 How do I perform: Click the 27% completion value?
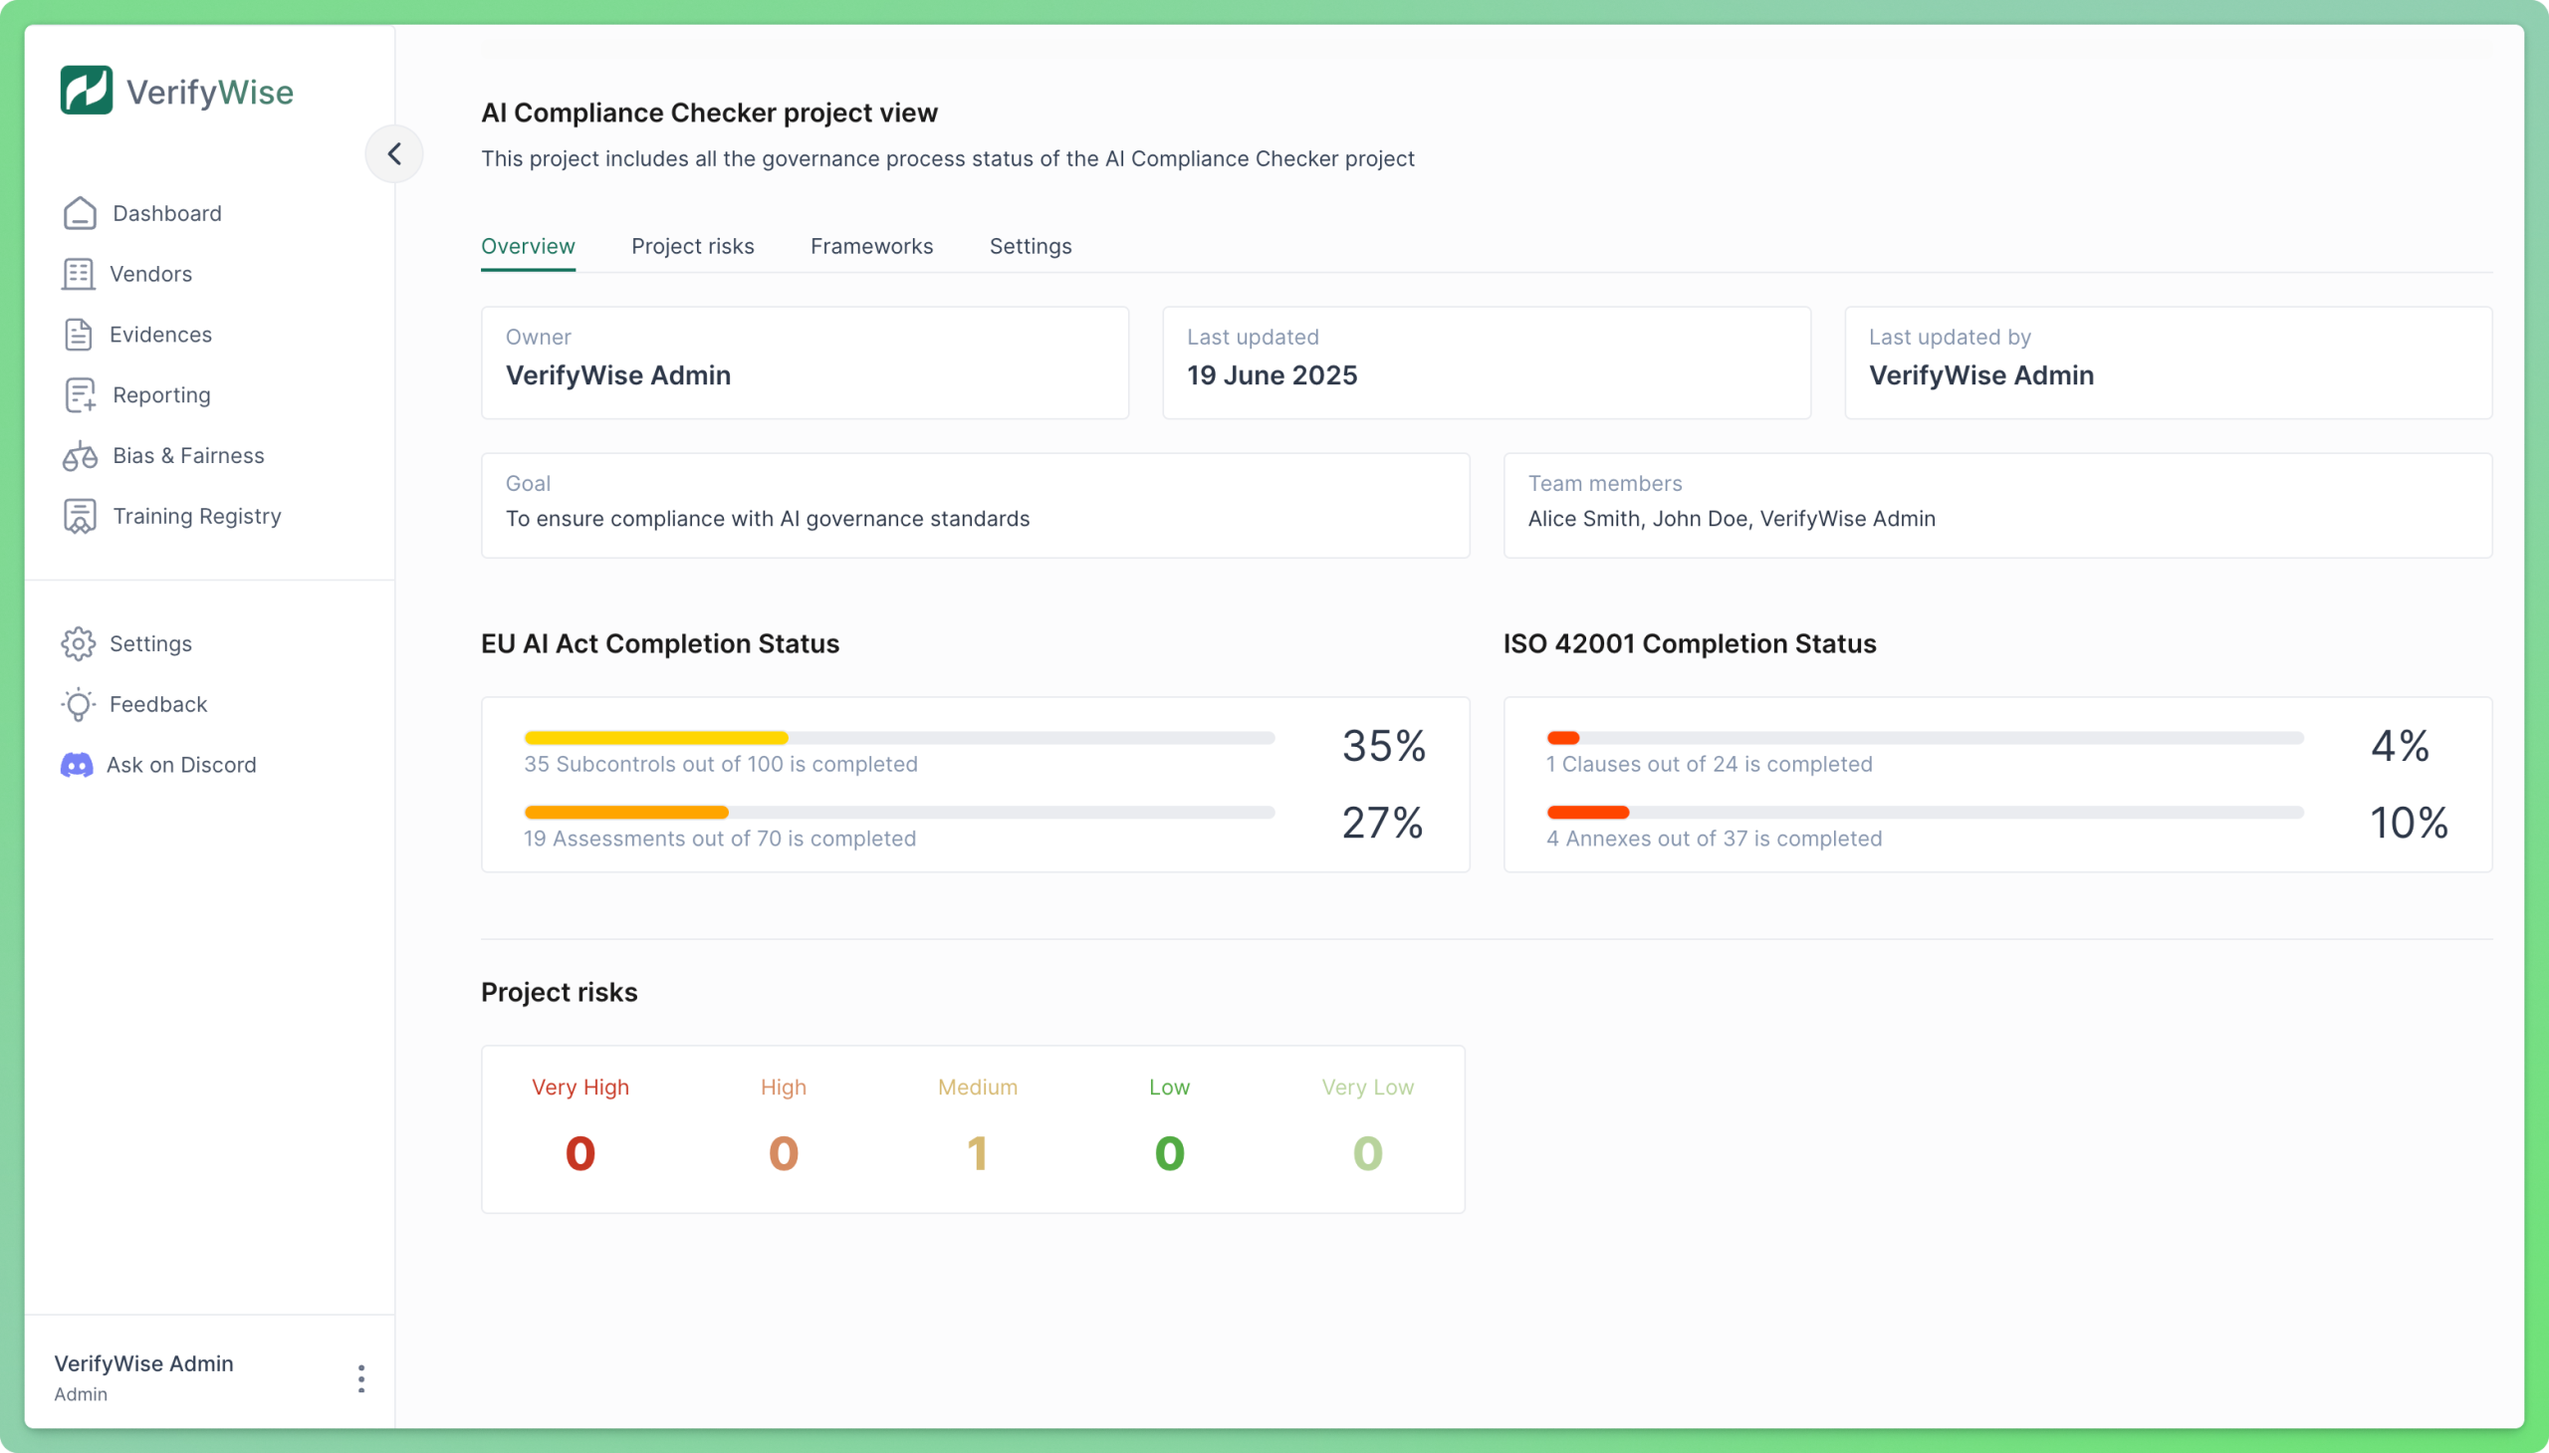pyautogui.click(x=1382, y=823)
